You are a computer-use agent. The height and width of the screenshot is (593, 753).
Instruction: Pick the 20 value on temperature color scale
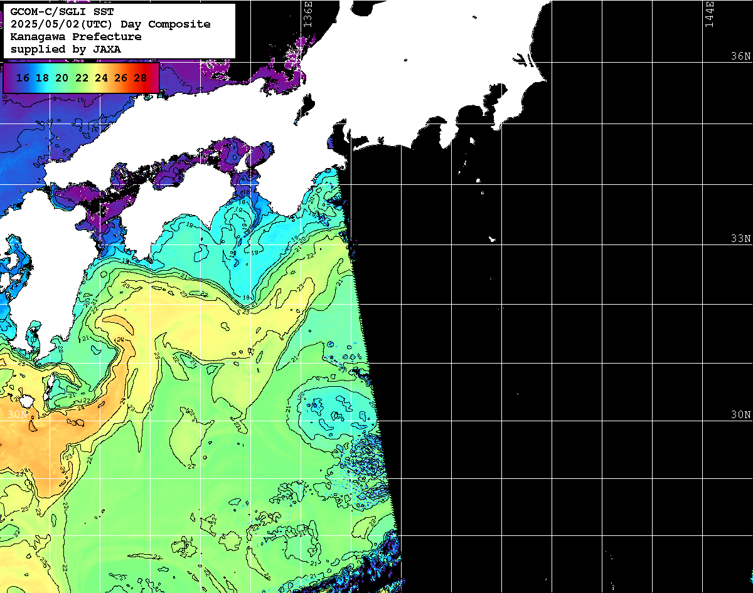[61, 78]
